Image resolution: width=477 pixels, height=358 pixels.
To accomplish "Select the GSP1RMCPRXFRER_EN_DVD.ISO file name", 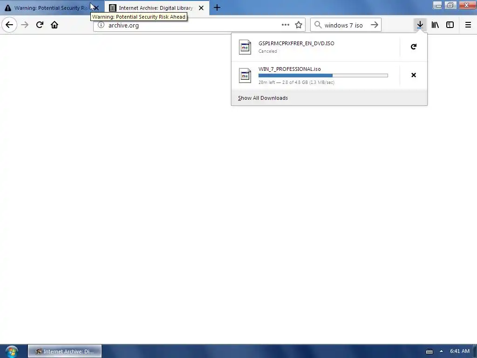I will [x=296, y=43].
